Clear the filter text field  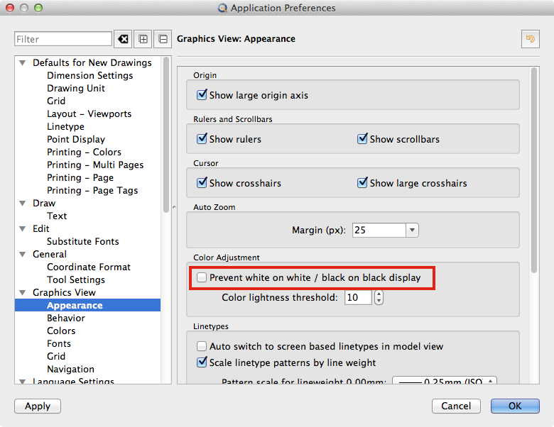tap(123, 39)
